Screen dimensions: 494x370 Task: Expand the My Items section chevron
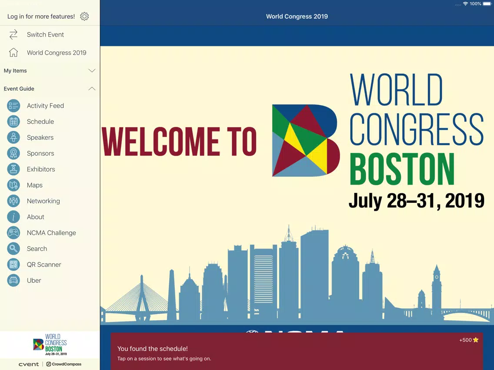pyautogui.click(x=92, y=70)
